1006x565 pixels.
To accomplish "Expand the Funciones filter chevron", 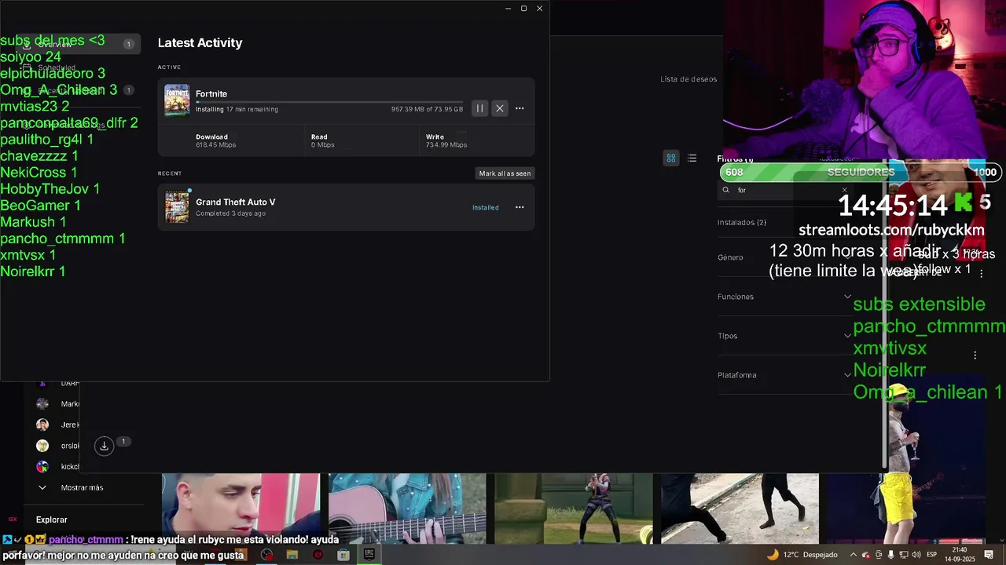I will tap(847, 297).
